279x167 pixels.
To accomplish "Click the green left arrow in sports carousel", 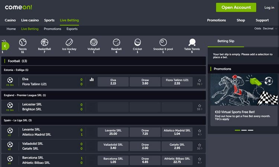I will (x=5, y=46).
